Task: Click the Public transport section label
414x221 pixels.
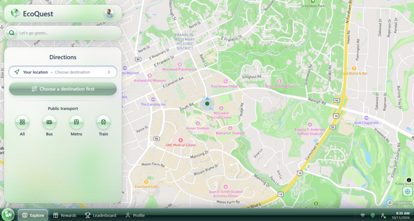Action: tap(63, 108)
